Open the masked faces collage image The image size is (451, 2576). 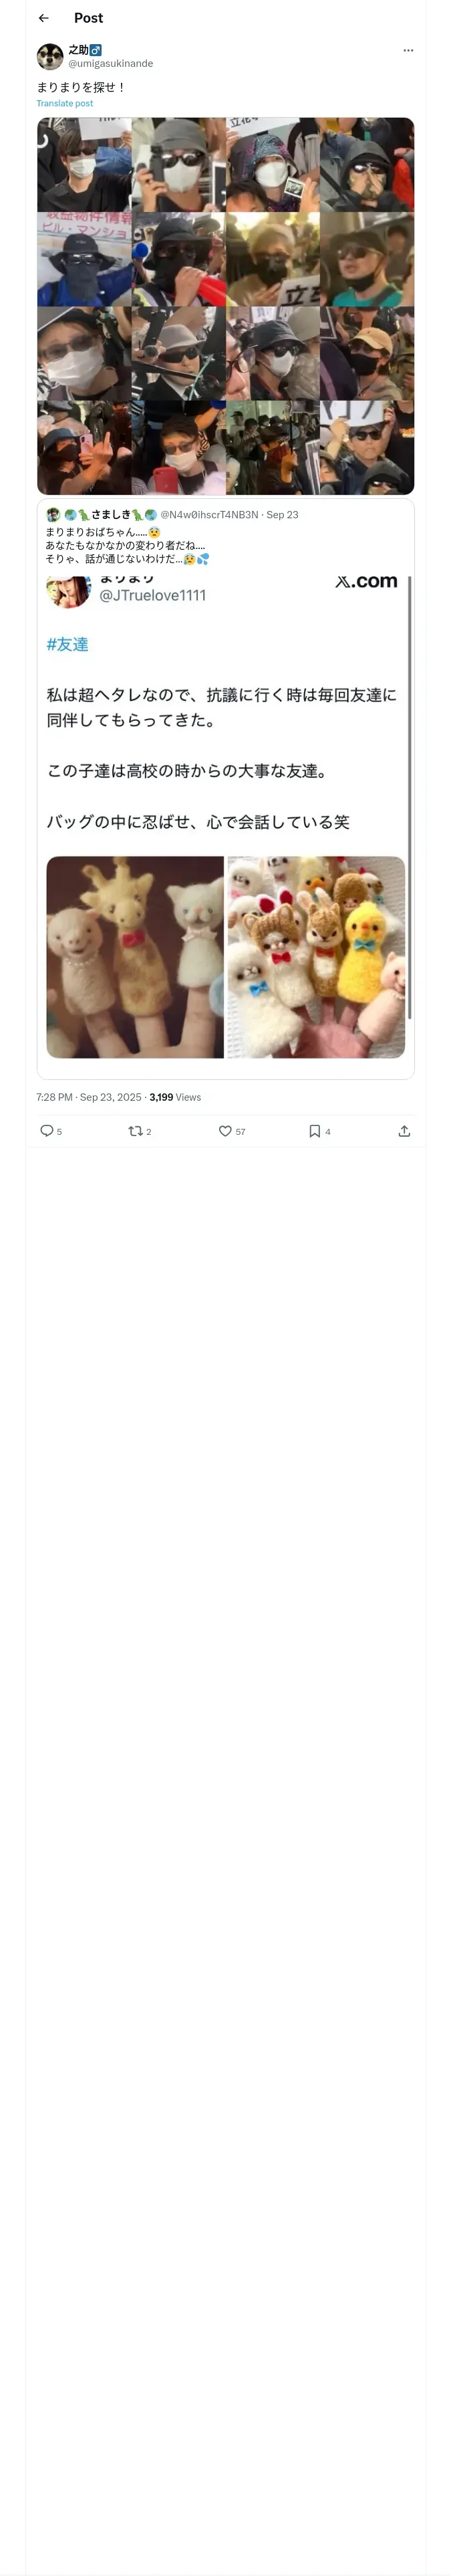[225, 306]
